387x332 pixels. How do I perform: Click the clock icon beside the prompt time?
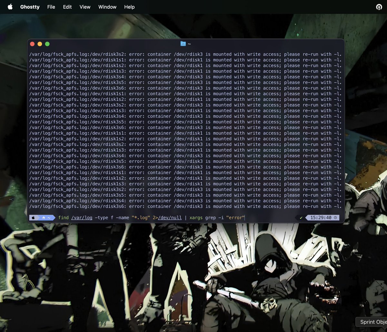click(x=335, y=218)
